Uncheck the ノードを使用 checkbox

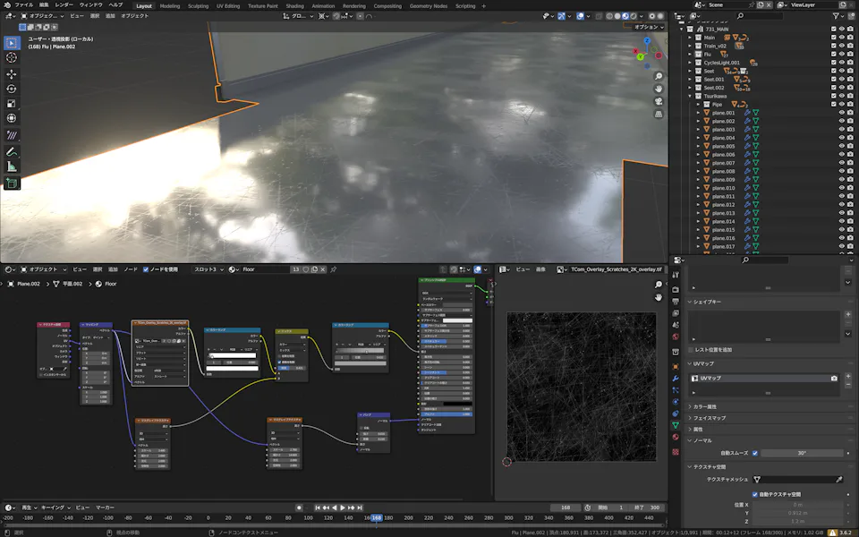point(147,269)
